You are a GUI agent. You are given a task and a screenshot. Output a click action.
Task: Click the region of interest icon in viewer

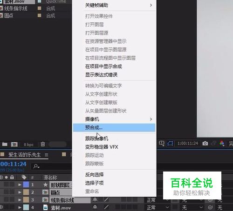[x=162, y=143]
